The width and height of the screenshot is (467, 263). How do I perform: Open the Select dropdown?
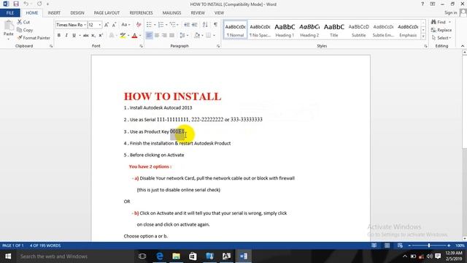[x=441, y=38]
